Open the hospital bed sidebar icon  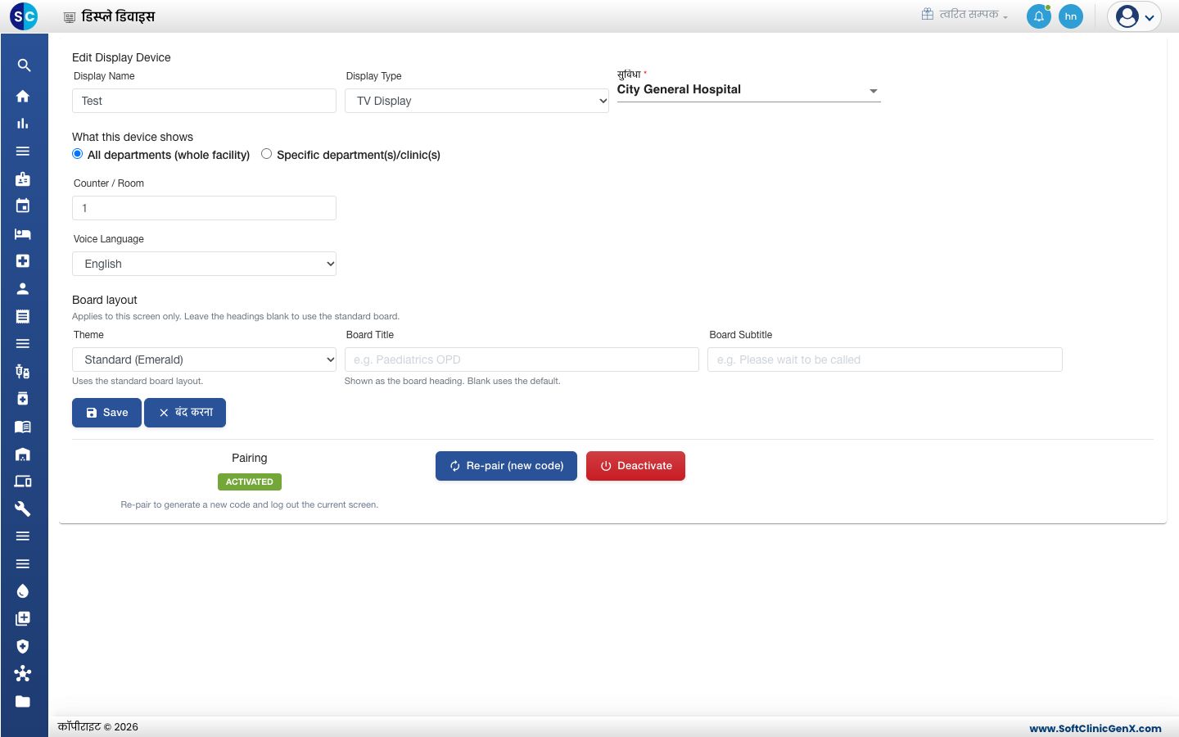[x=23, y=233]
